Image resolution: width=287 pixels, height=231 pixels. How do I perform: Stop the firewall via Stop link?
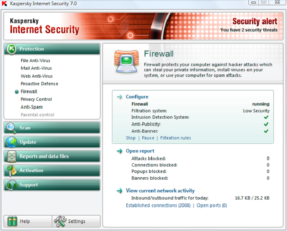tap(131, 138)
